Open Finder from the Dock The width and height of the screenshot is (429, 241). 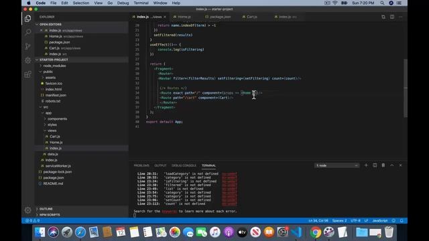40,232
